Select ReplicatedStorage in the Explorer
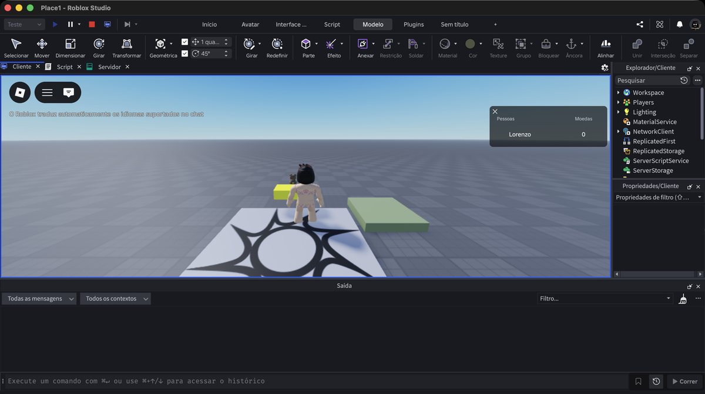The image size is (705, 394). click(658, 151)
